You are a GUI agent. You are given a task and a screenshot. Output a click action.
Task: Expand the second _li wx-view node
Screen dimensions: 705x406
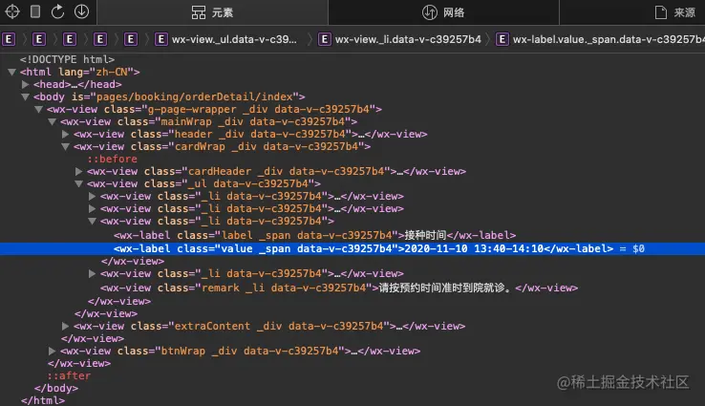(92, 208)
